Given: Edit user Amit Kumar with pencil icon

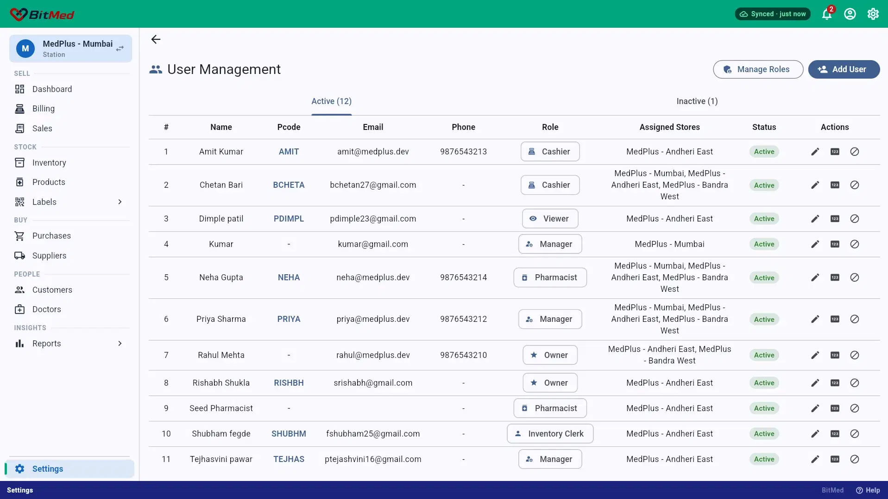Looking at the screenshot, I should pyautogui.click(x=815, y=152).
